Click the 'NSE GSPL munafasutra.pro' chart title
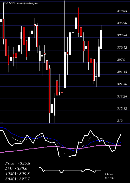This screenshot has width=130, height=183. click(x=20, y=3)
